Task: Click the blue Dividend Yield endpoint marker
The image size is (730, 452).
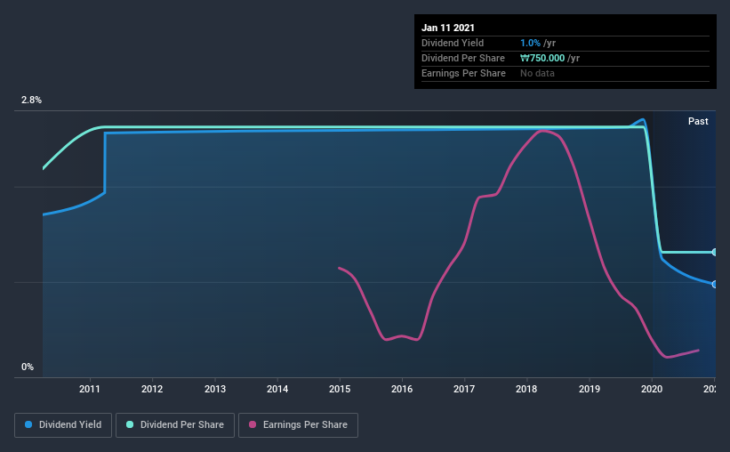Action: click(715, 284)
